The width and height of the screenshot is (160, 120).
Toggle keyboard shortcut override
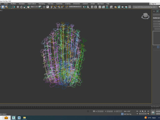(48, 7)
